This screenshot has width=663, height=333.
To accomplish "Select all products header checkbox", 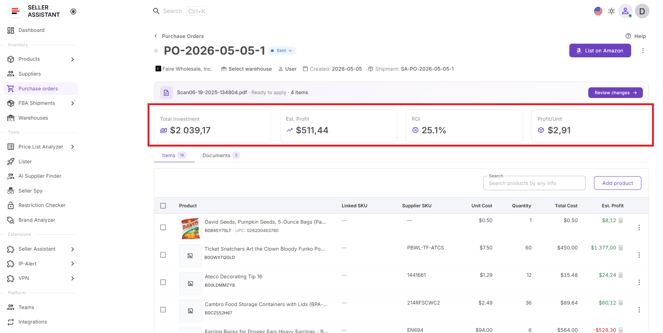I will coord(163,206).
